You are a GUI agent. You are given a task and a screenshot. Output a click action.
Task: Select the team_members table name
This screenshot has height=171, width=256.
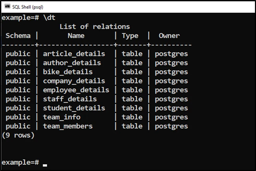(x=68, y=126)
